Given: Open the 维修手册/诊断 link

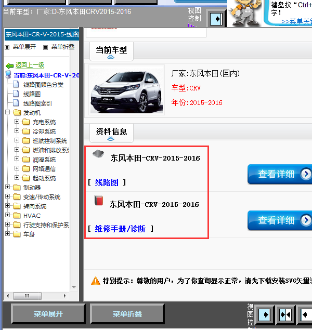Looking at the screenshot, I should (x=120, y=229).
